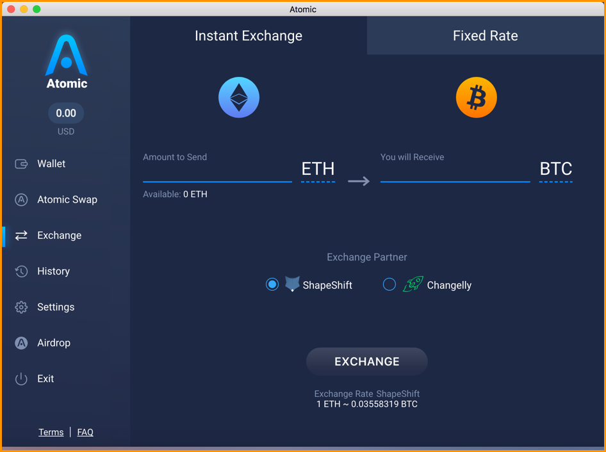Select the ShapeShift radio button
Screen dimensions: 606x452
(272, 284)
